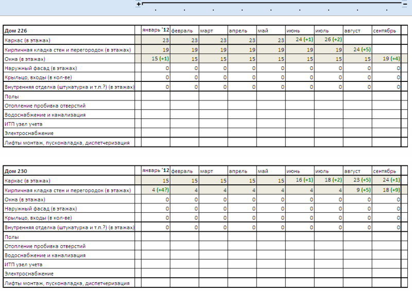Click the '18 (+9)' cell under сентябрь
Screen dimensions: 412x291
tap(386, 190)
